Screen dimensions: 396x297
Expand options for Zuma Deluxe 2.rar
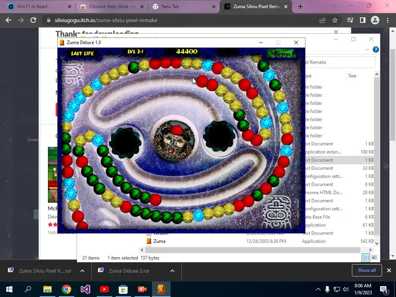pyautogui.click(x=172, y=271)
